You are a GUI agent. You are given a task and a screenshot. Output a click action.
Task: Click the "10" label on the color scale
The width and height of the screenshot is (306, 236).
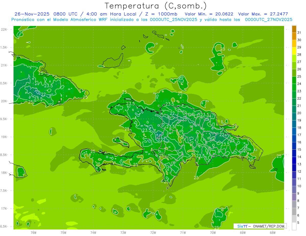[x=299, y=186]
